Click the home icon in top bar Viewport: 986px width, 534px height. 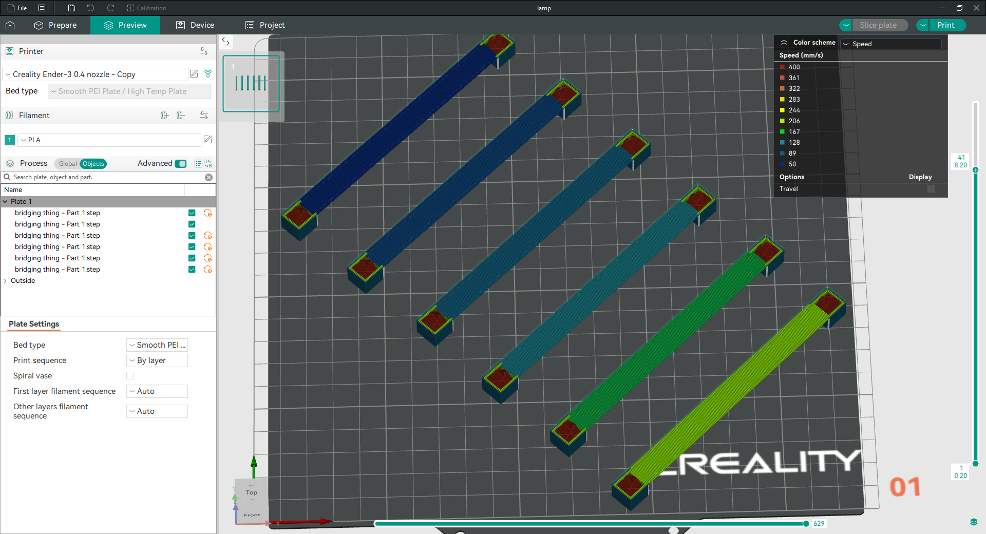tap(10, 25)
